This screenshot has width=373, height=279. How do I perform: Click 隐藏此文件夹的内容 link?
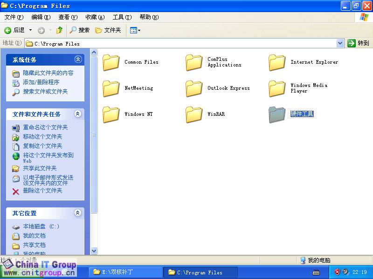tap(48, 73)
